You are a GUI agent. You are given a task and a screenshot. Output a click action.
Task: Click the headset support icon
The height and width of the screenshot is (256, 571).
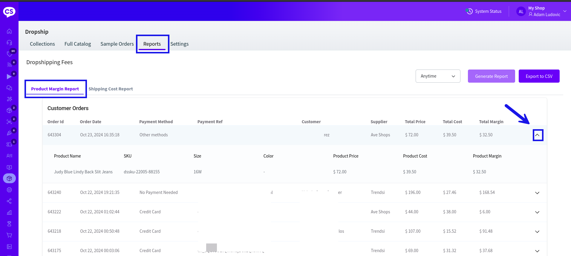pyautogui.click(x=9, y=42)
